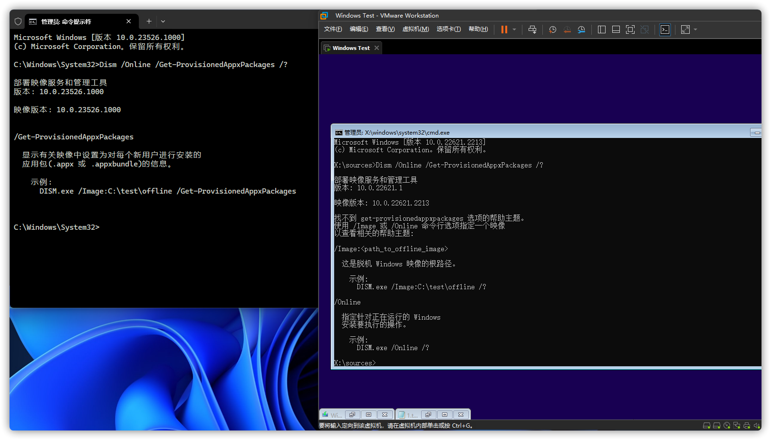Restore the minimized 1.t... window in the VM
The height and width of the screenshot is (440, 771).
[428, 414]
